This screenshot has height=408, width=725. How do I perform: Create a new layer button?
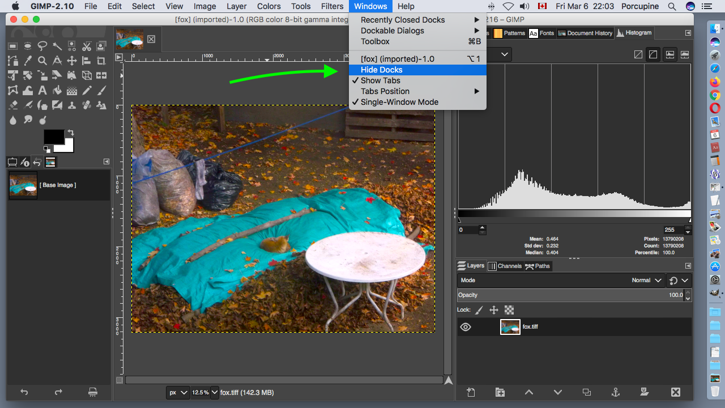470,392
